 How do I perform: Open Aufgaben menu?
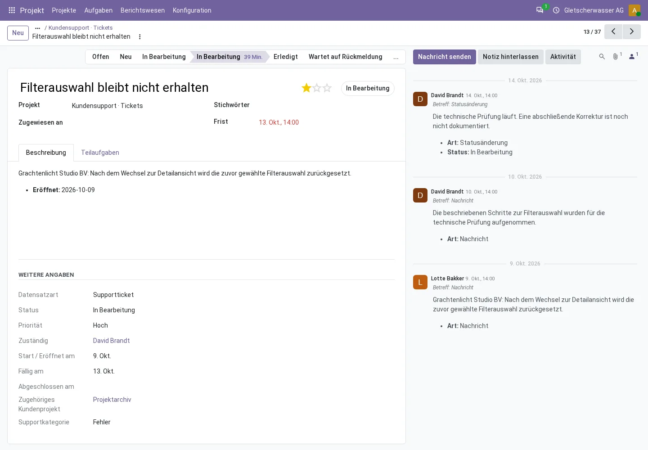pos(99,10)
